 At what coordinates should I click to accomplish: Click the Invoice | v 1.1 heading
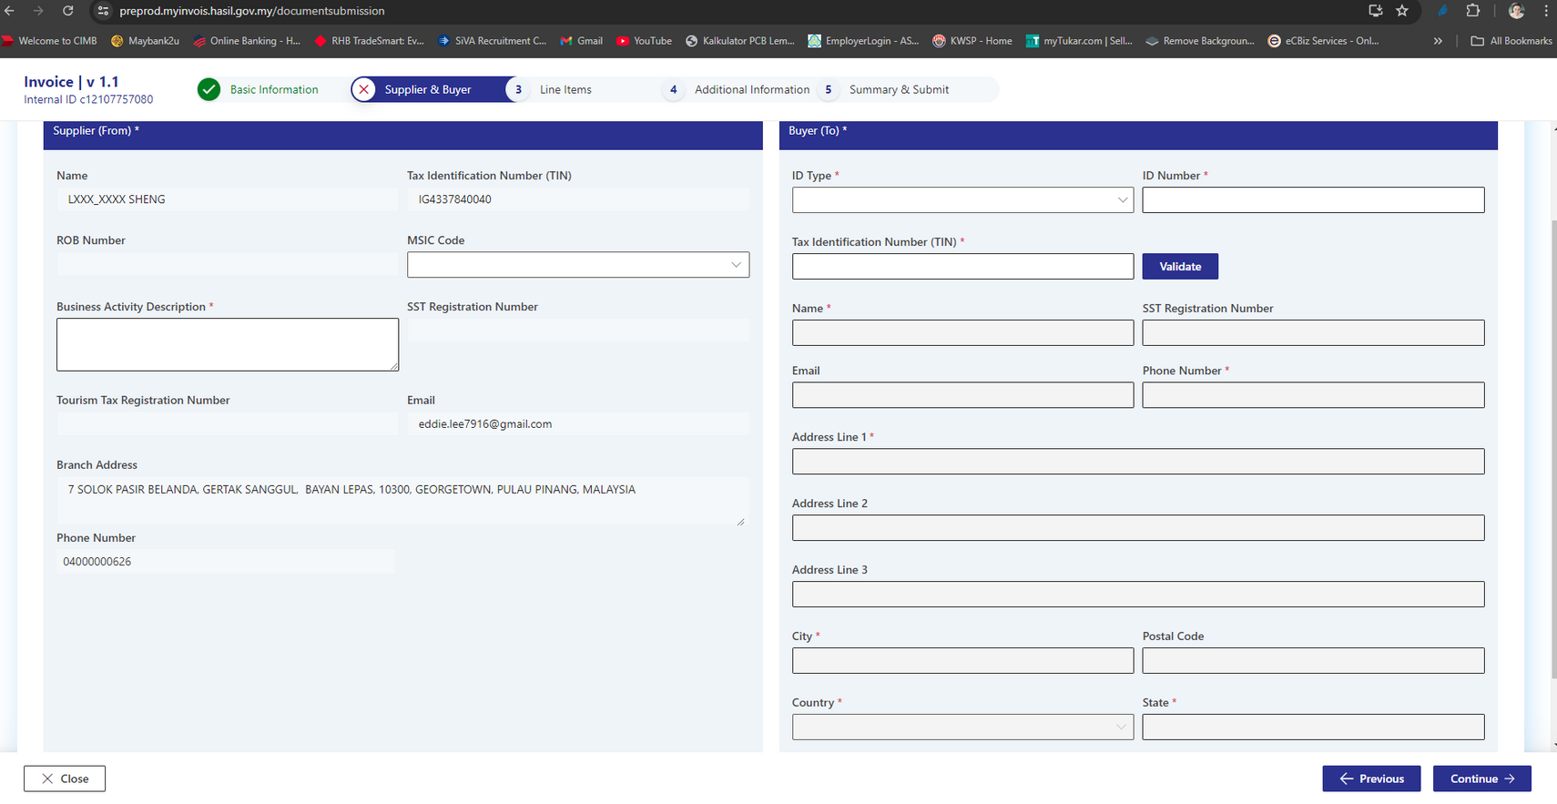click(71, 82)
